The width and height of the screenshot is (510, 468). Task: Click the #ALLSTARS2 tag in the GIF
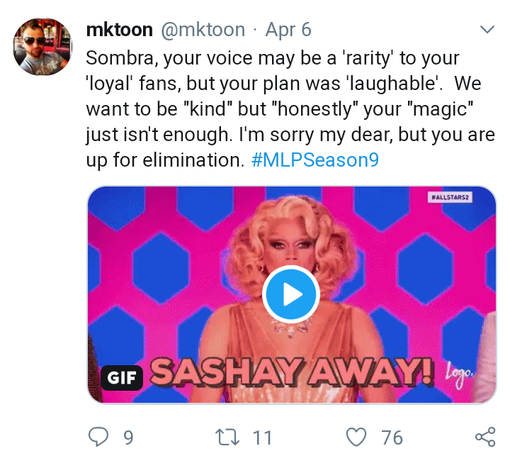[x=450, y=197]
